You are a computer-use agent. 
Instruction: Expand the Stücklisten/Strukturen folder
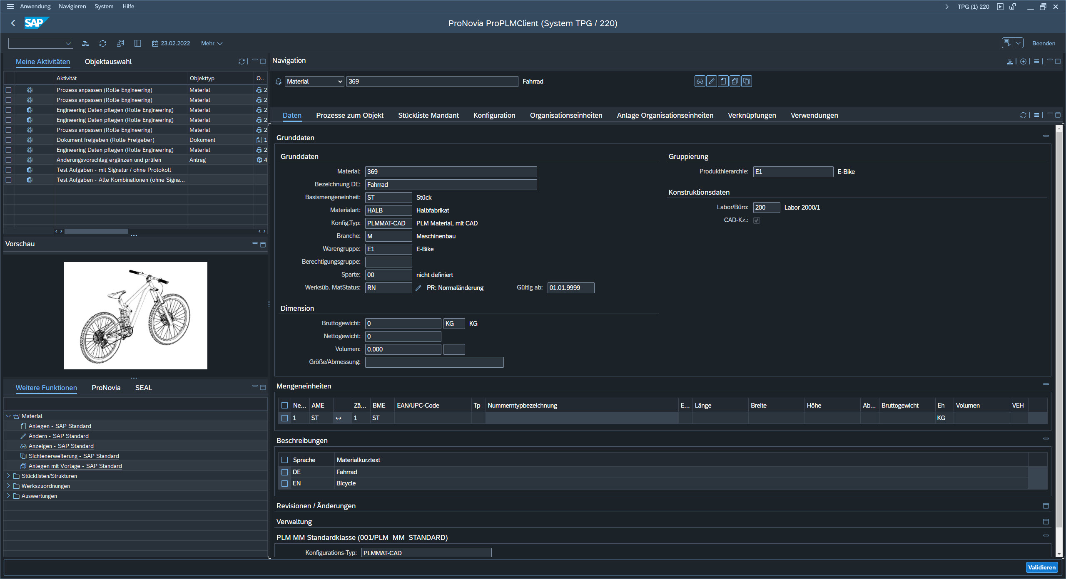pos(8,476)
